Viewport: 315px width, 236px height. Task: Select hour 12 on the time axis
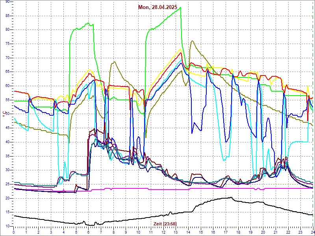pyautogui.click(x=163, y=232)
